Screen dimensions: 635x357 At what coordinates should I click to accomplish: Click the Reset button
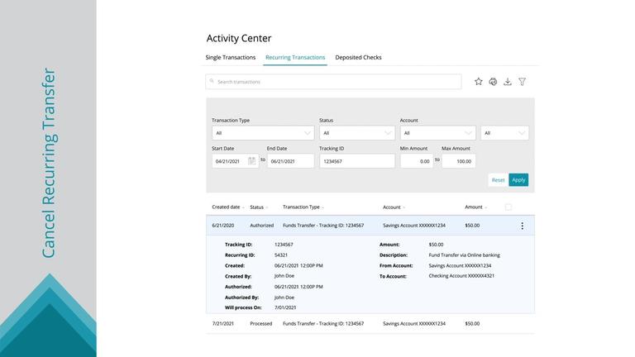pos(498,179)
